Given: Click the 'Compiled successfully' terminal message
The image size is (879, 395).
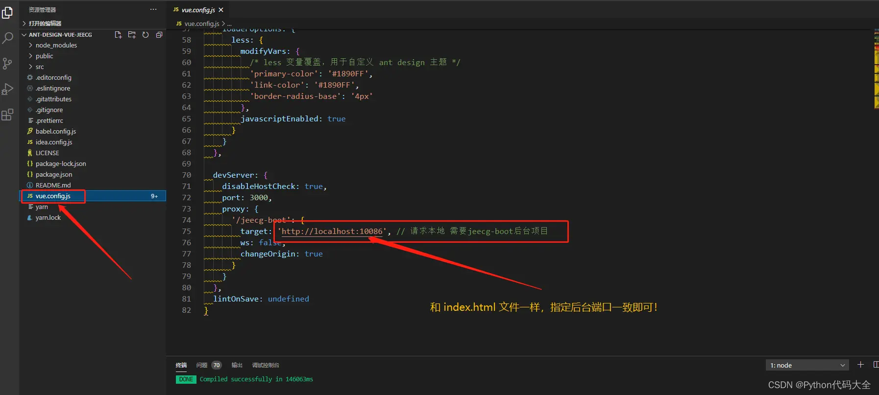Looking at the screenshot, I should 256,379.
